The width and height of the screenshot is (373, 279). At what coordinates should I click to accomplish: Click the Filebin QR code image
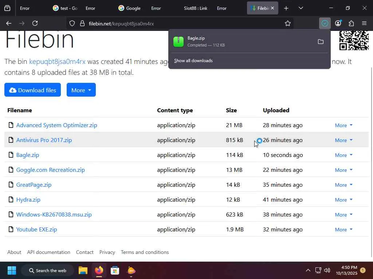coord(354,41)
